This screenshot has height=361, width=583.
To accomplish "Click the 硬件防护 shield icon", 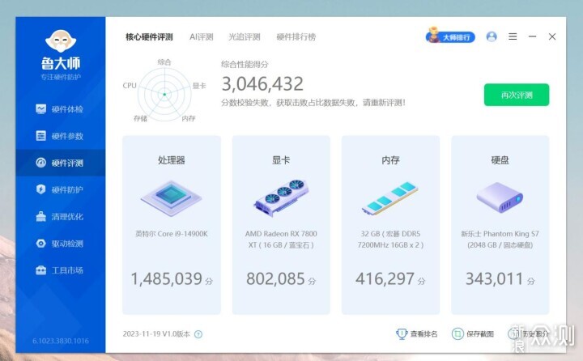I will (41, 189).
